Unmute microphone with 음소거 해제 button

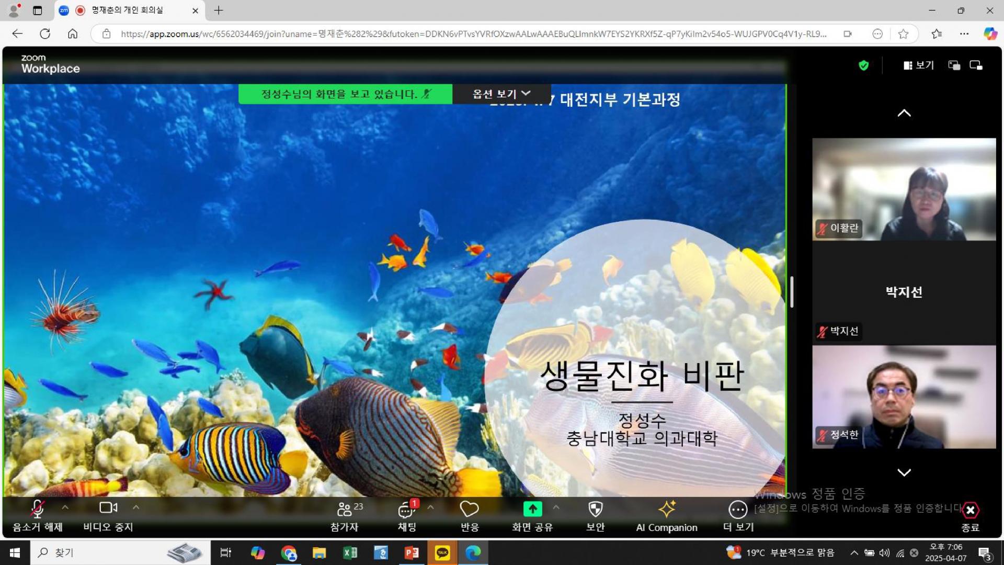38,516
